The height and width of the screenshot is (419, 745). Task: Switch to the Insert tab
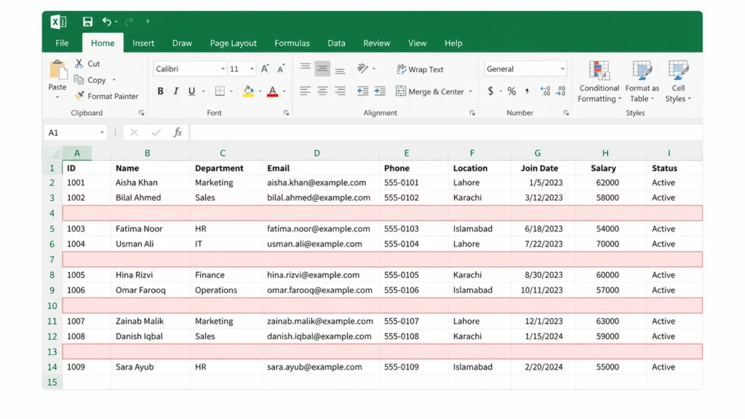click(143, 43)
